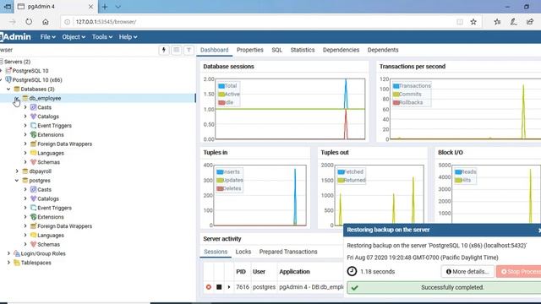
Task: Expand session row 7616 details arrow
Action: coord(229,287)
